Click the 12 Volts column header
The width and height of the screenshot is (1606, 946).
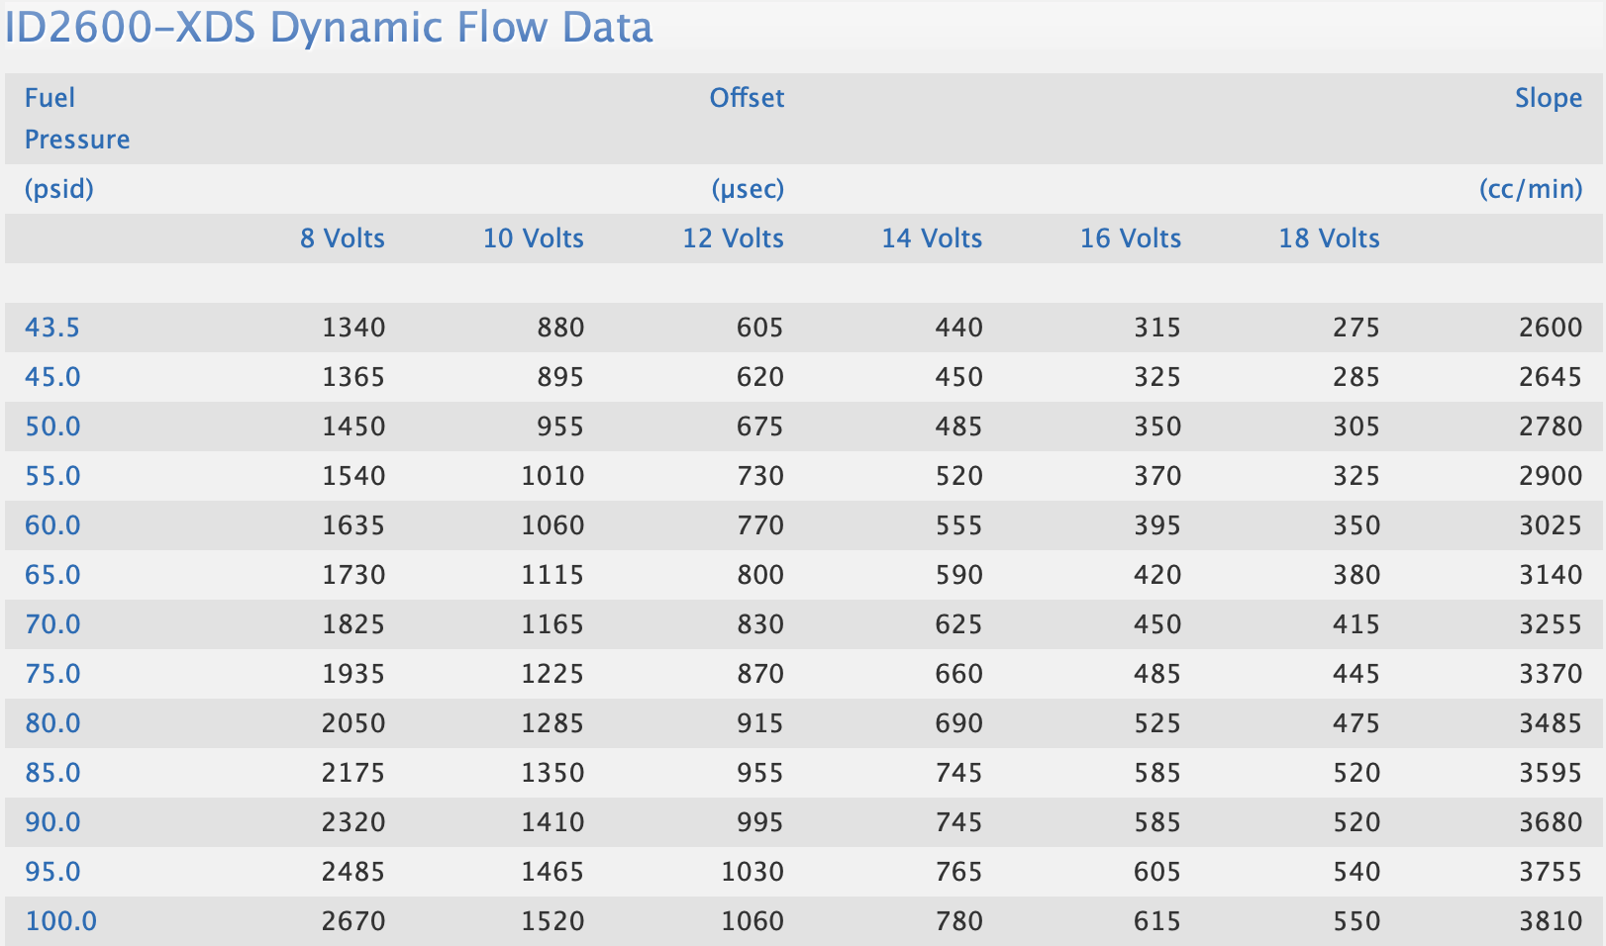(x=733, y=238)
